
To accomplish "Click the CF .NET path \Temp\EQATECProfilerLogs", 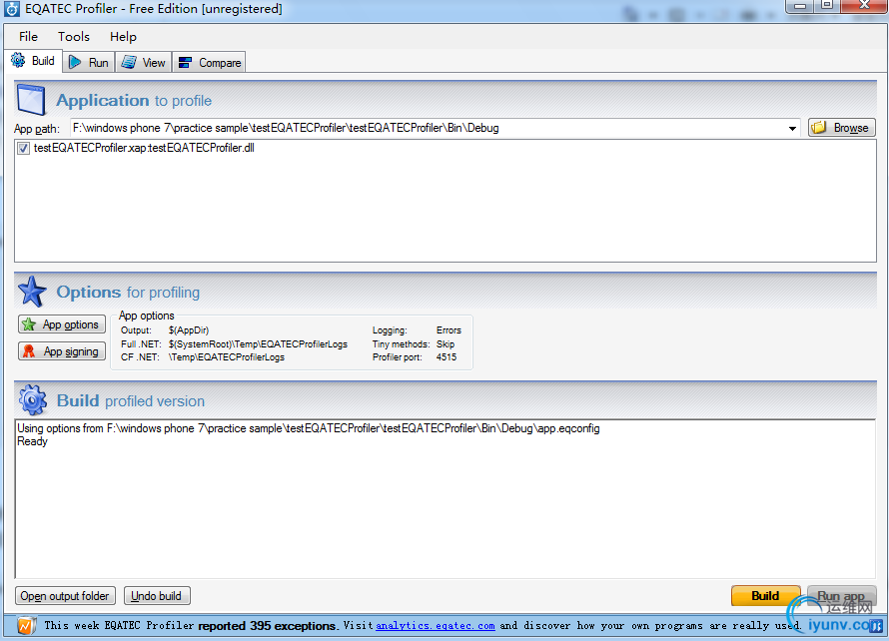I will (227, 357).
